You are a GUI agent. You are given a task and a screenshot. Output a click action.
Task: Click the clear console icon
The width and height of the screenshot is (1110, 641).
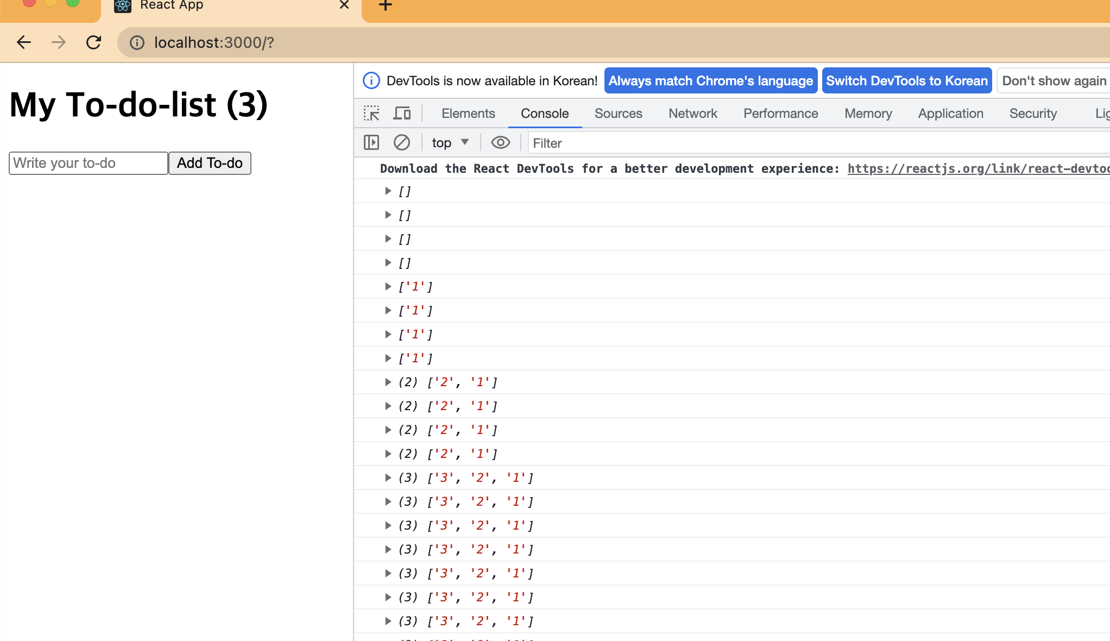click(401, 143)
